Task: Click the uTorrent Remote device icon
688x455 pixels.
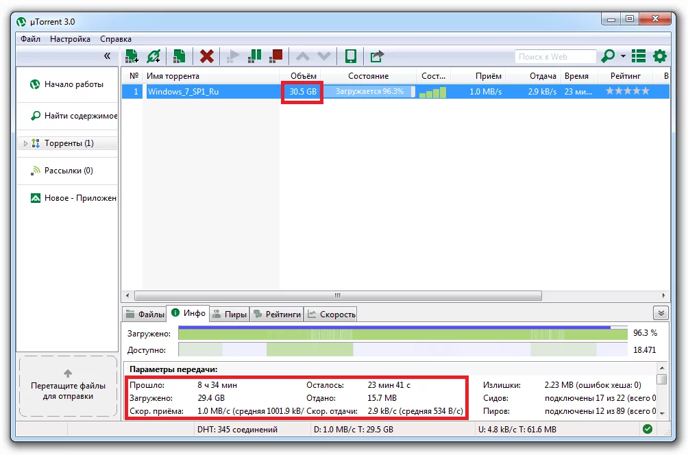Action: click(350, 56)
